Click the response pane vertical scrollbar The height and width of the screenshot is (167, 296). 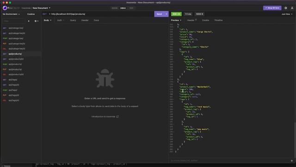[295, 140]
